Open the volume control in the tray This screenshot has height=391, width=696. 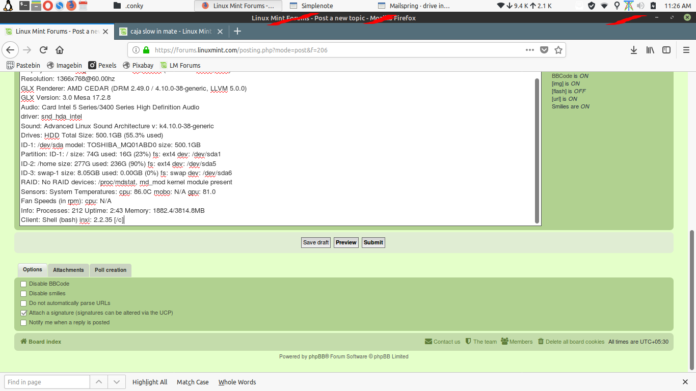pyautogui.click(x=640, y=6)
